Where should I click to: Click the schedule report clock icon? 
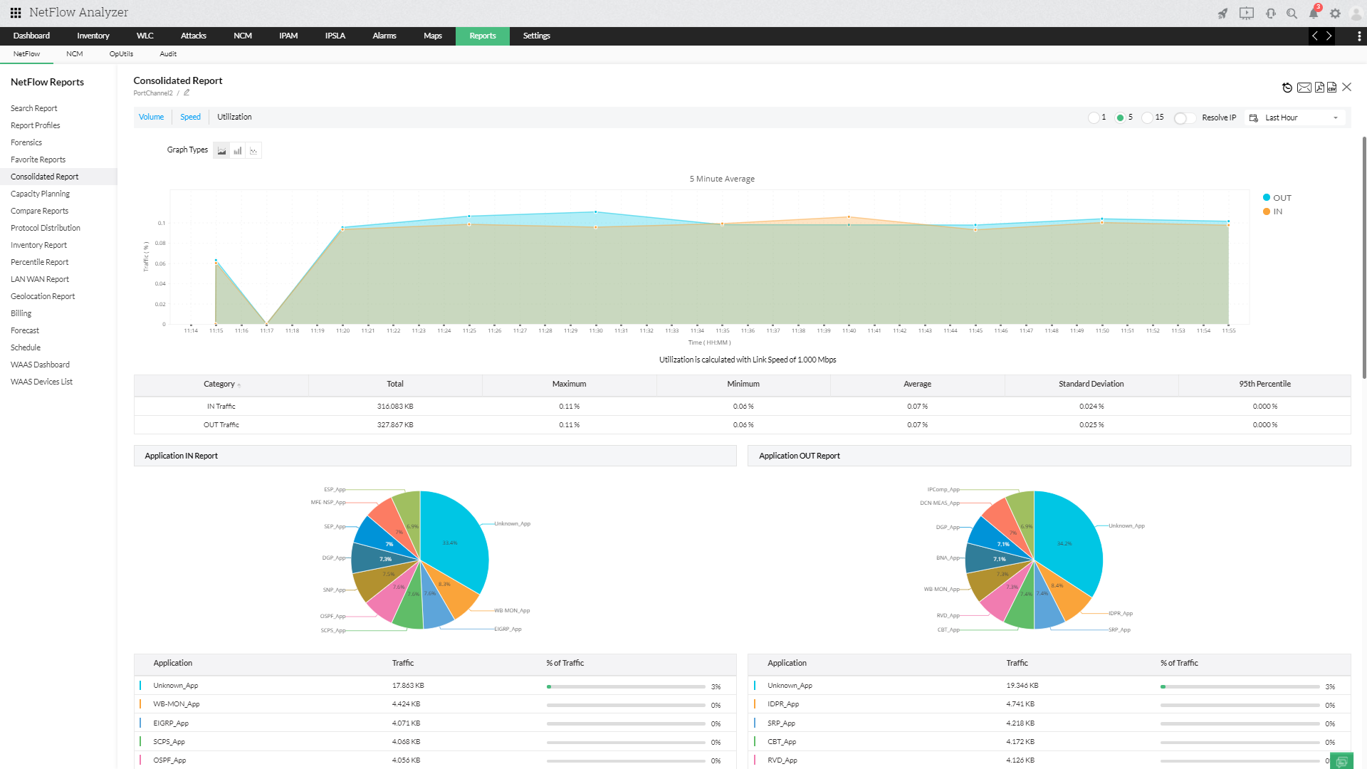coord(1287,88)
